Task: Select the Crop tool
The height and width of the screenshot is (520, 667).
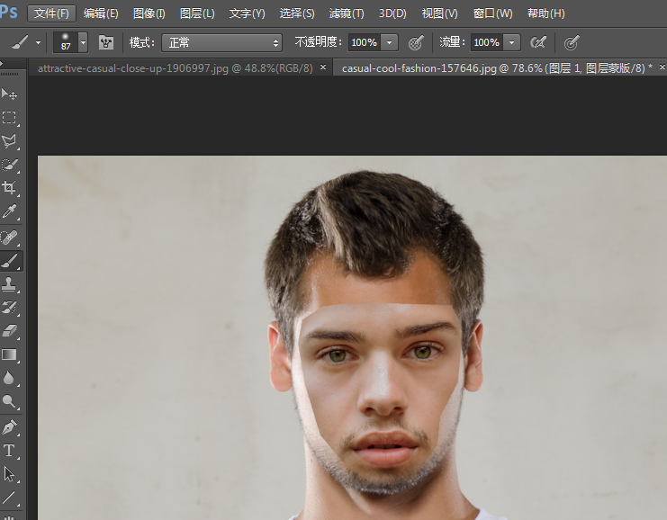Action: point(10,188)
